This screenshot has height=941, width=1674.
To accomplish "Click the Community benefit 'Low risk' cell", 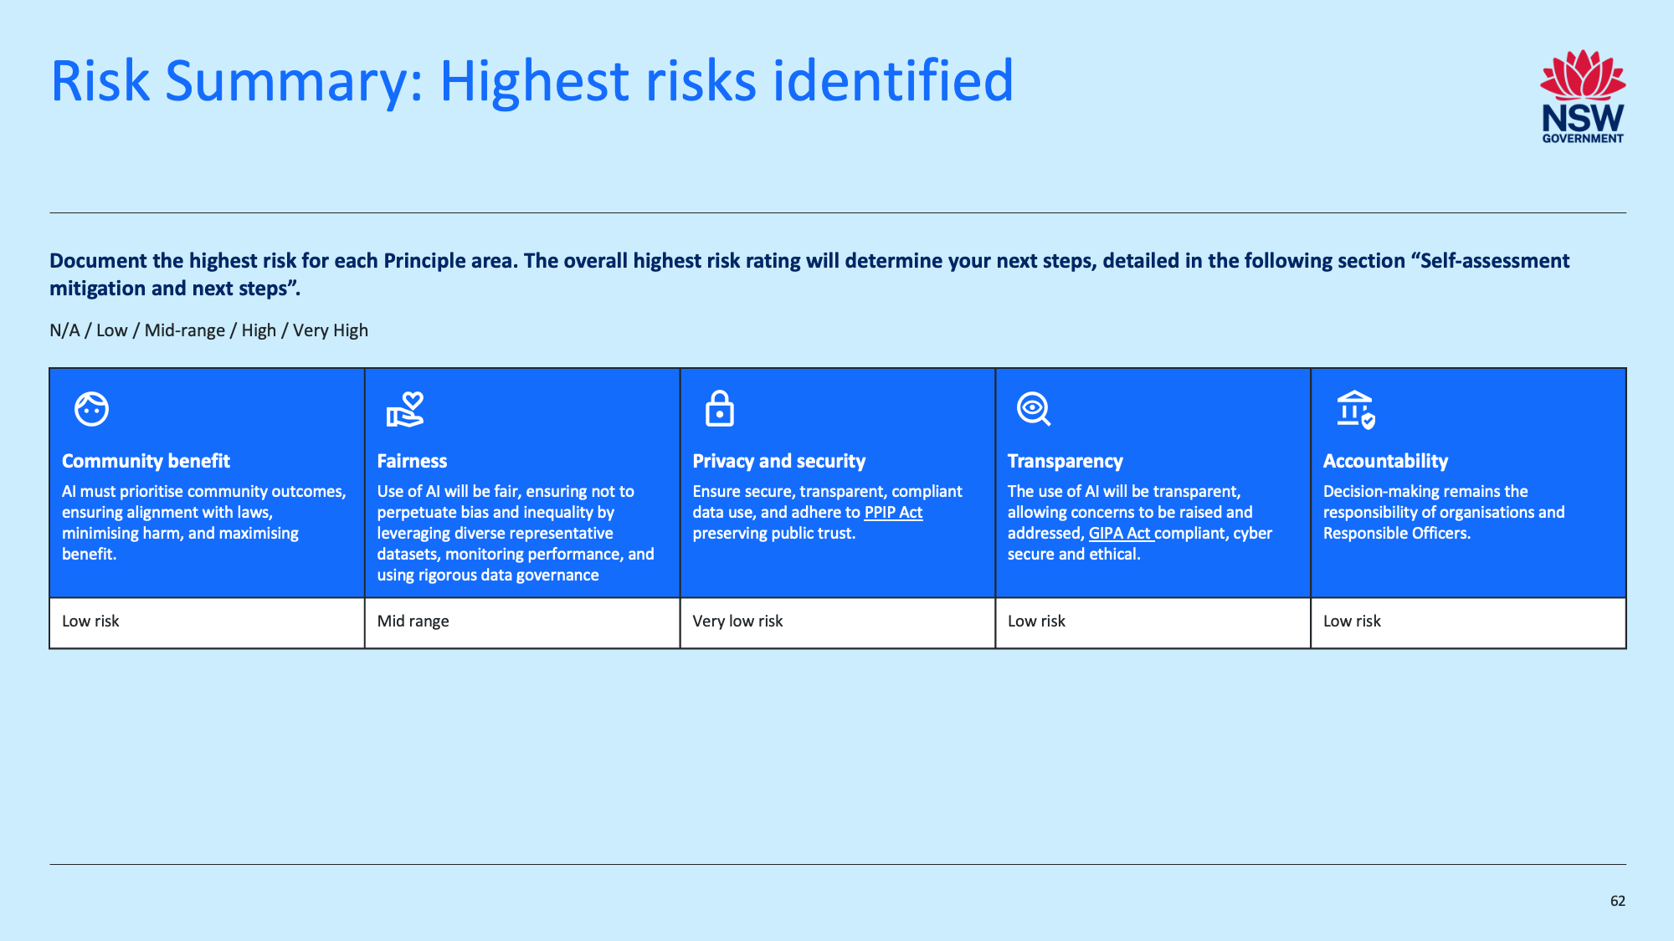I will point(90,621).
